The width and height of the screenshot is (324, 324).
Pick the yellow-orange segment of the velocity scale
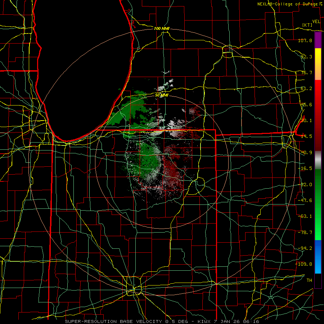click(x=318, y=64)
